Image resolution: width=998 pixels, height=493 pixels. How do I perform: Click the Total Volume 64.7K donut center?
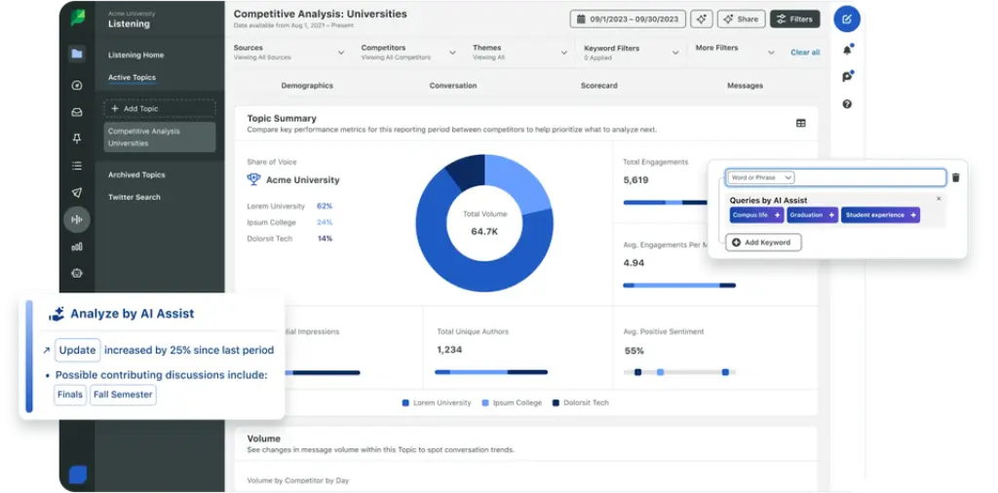484,223
